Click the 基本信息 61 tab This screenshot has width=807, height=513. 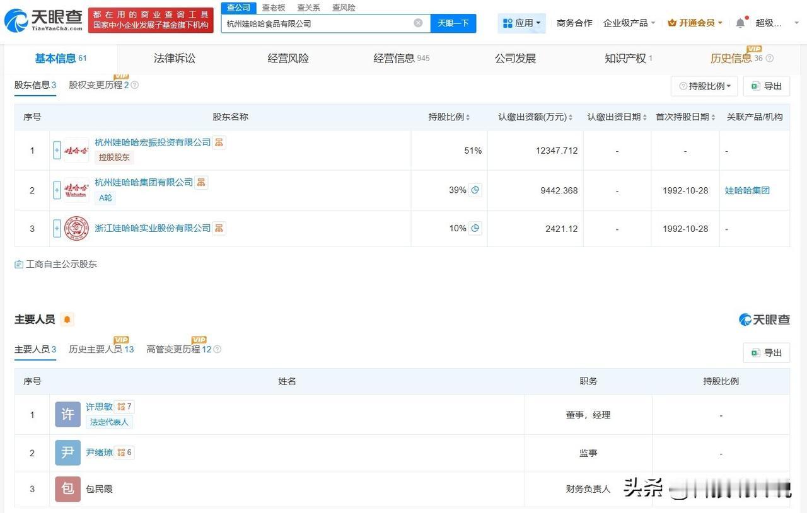[x=61, y=59]
